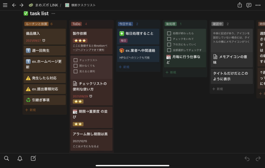Add new card in ルーチンと放置 column
This screenshot has width=265, height=168.
31,110
